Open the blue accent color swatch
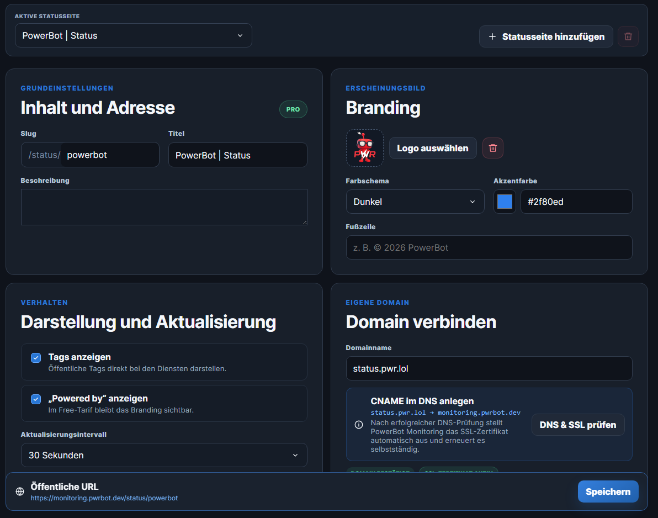658x518 pixels. tap(505, 202)
